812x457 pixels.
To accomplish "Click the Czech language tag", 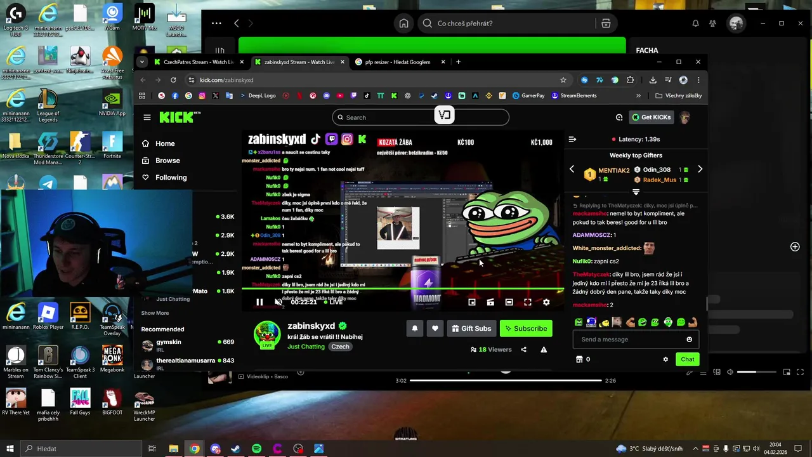I will coord(340,347).
